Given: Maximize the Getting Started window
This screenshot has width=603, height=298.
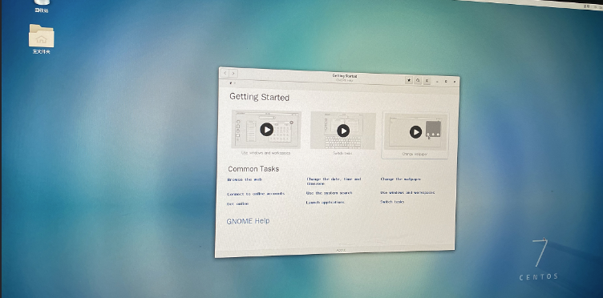Looking at the screenshot, I should pyautogui.click(x=446, y=82).
